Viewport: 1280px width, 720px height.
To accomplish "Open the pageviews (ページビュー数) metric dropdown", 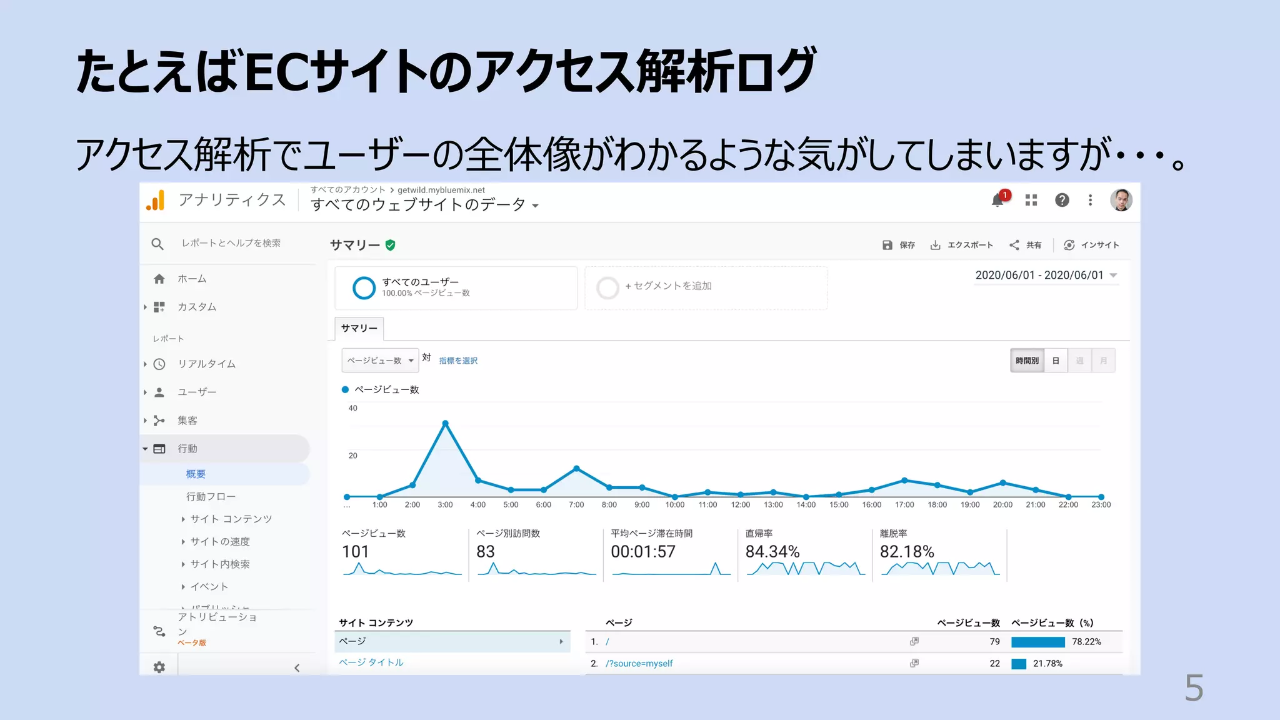I will coord(380,361).
